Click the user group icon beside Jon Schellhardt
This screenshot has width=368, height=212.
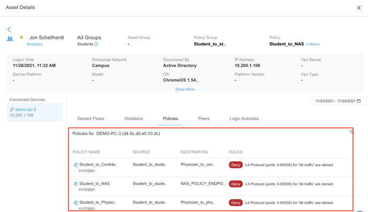click(x=10, y=38)
